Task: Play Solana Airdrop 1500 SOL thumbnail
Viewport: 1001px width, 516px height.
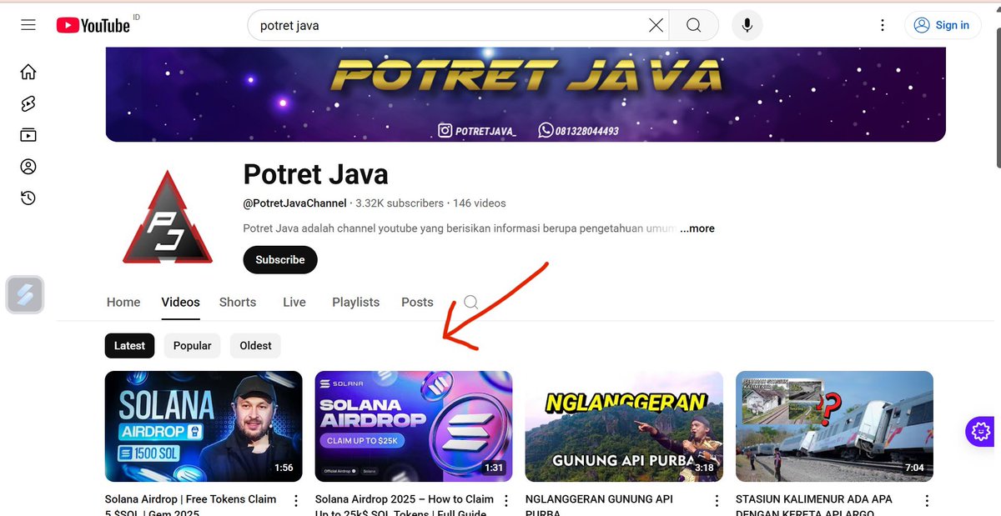Action: coord(204,426)
